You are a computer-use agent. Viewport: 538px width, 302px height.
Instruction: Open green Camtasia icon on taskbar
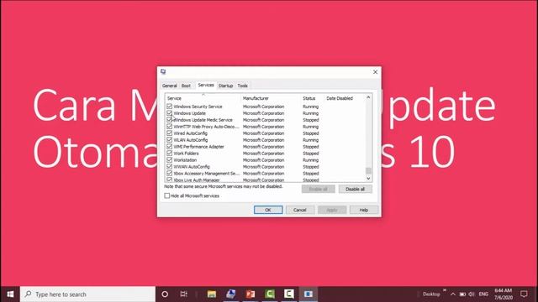pos(270,294)
